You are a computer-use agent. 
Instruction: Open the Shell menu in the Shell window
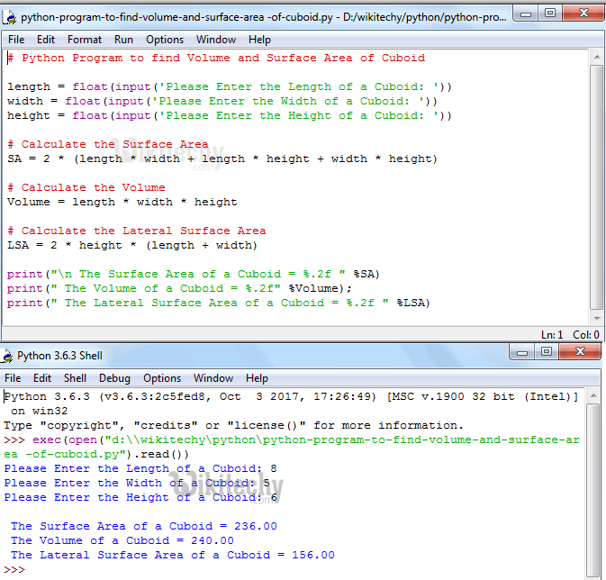76,378
